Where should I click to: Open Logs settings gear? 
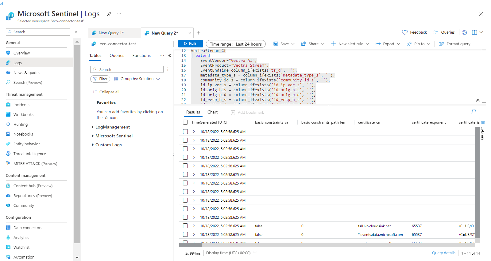[x=465, y=32]
